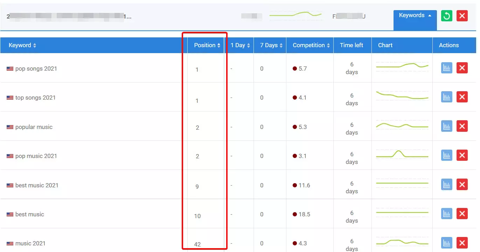
Task: Delete the "best music" keyword
Action: 462,214
